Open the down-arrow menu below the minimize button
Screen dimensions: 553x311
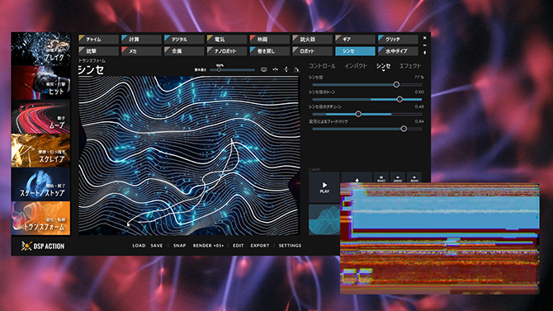tap(424, 53)
